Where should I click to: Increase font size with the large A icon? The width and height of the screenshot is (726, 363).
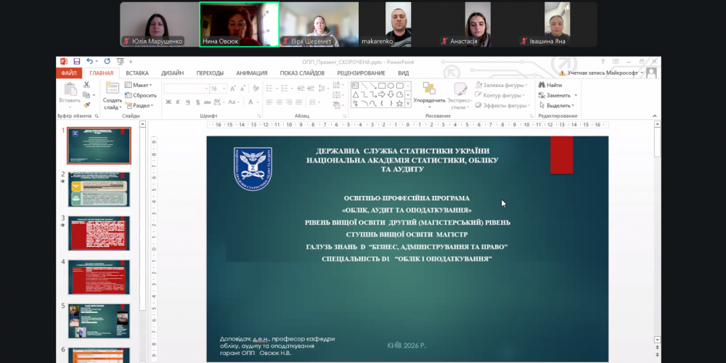(233, 89)
